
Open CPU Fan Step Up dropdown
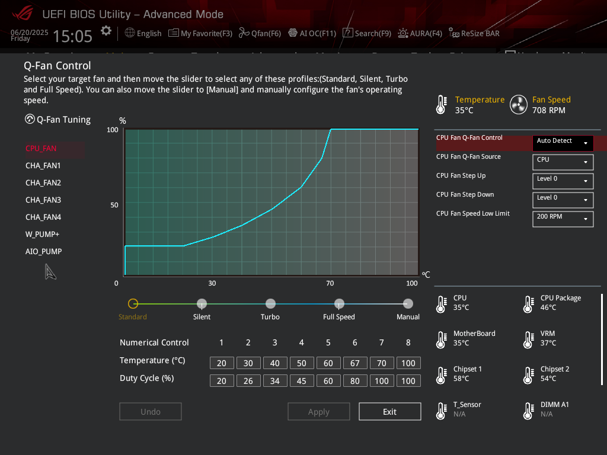coord(563,181)
